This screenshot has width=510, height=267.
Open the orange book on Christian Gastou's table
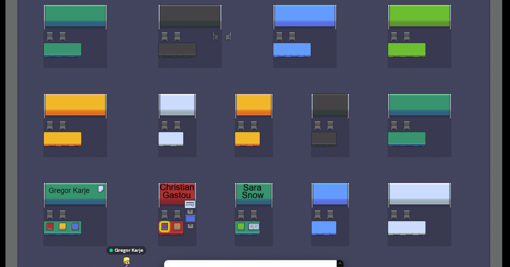(x=177, y=226)
